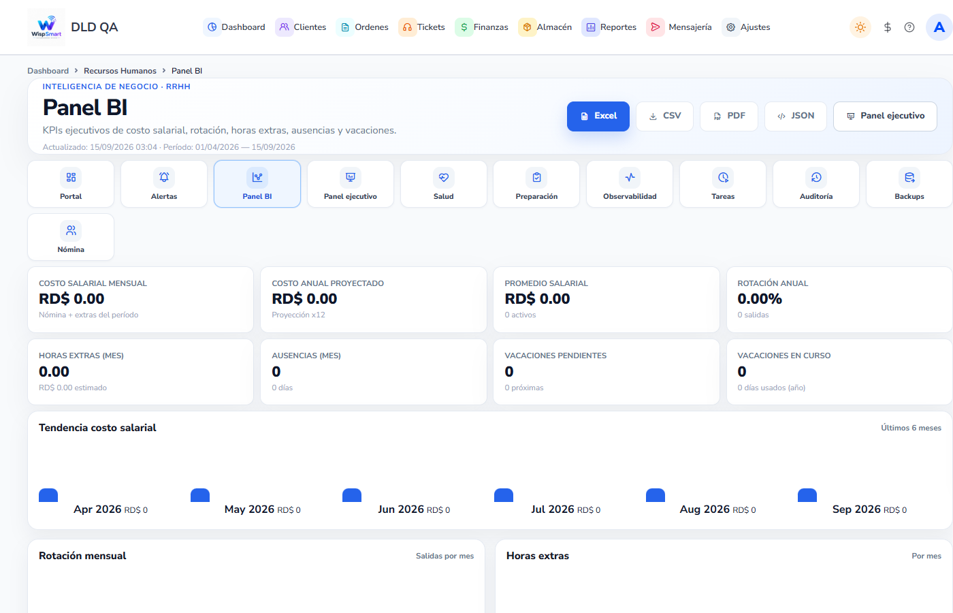Click the Panel ejecutivo header button

[885, 116]
